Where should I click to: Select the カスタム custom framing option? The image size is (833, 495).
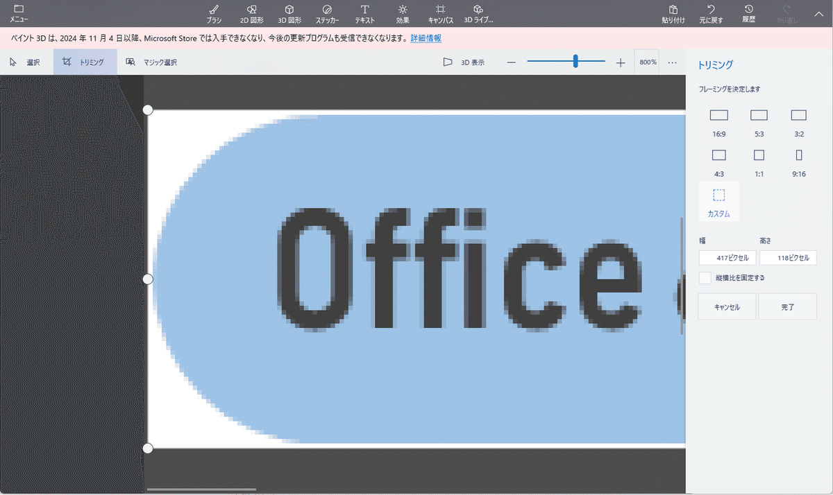pos(718,202)
